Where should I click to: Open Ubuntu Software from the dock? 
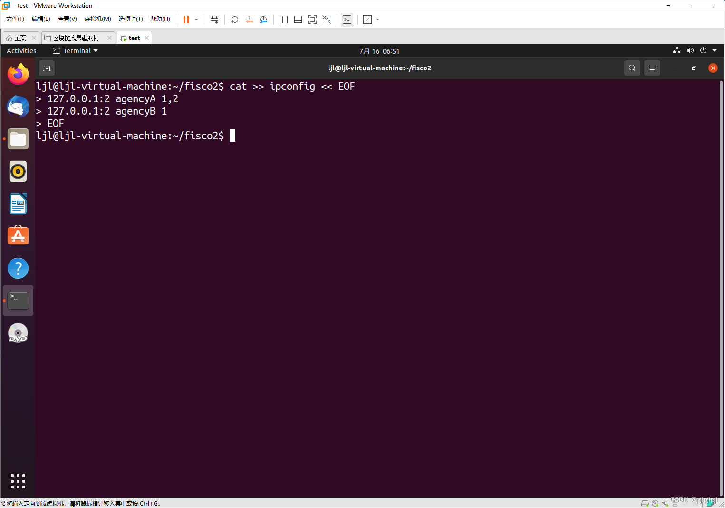(x=18, y=236)
